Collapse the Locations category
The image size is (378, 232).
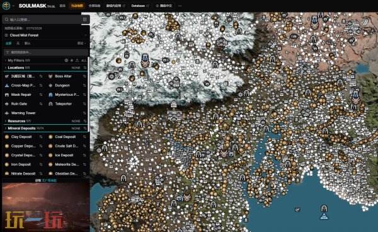(6, 67)
